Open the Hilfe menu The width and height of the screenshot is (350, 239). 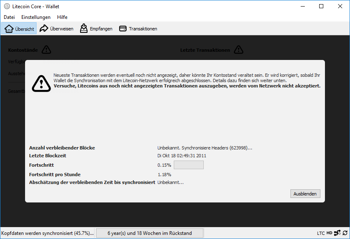62,17
